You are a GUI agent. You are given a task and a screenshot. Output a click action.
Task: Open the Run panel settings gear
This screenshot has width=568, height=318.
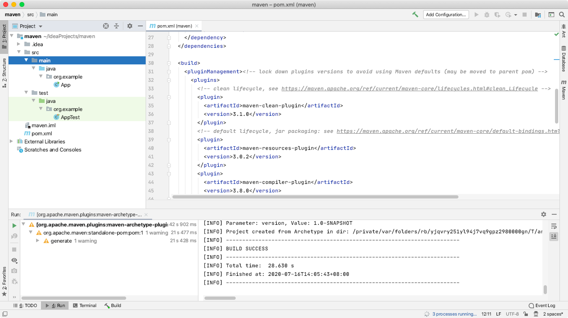[544, 214]
